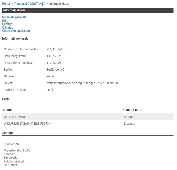Navigate to Căi atac link
The height and width of the screenshot is (170, 177).
click(x=8, y=28)
